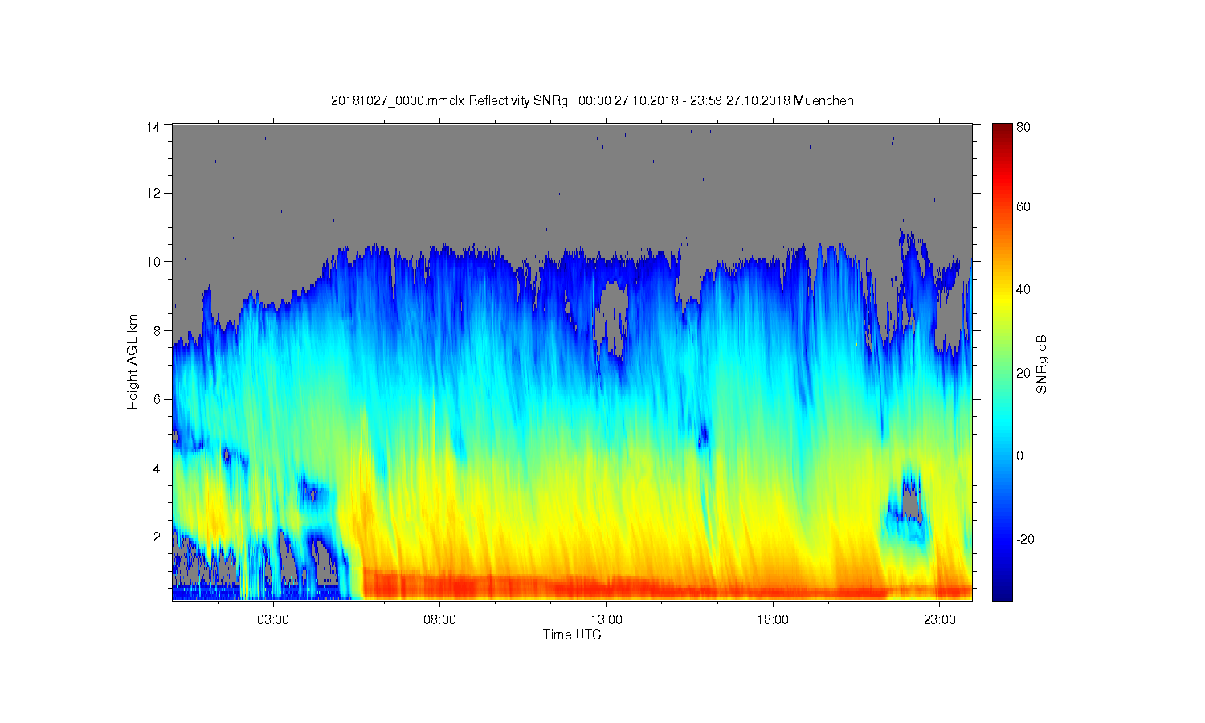Image resolution: width=1205 pixels, height=723 pixels.
Task: Click the plot title beginning "20181027_0000.mmclx"
Action: (592, 100)
